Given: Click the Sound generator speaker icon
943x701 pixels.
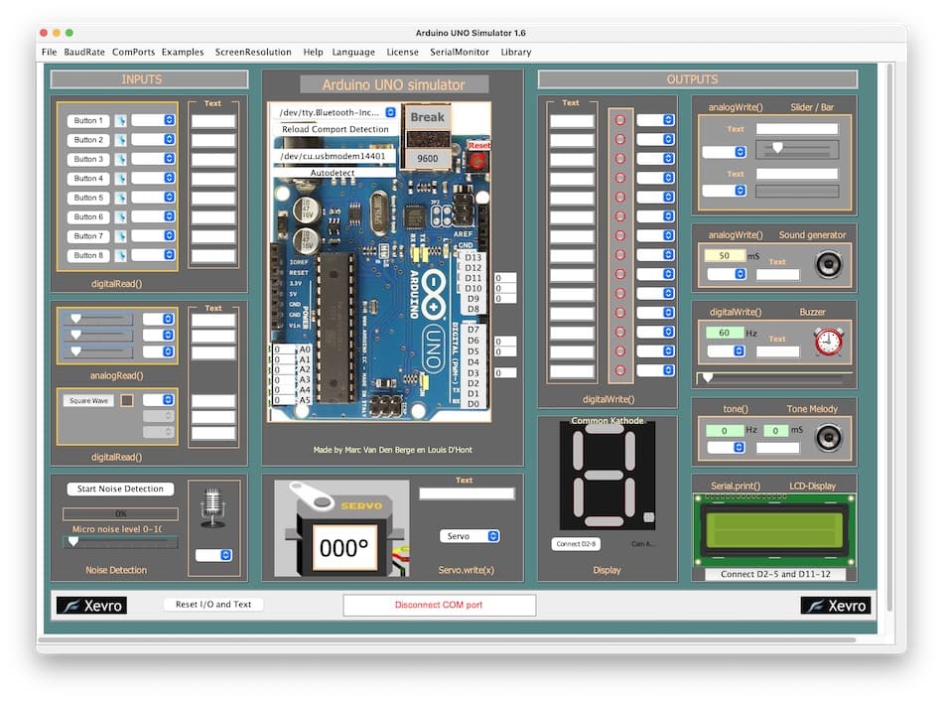Looking at the screenshot, I should point(829,264).
